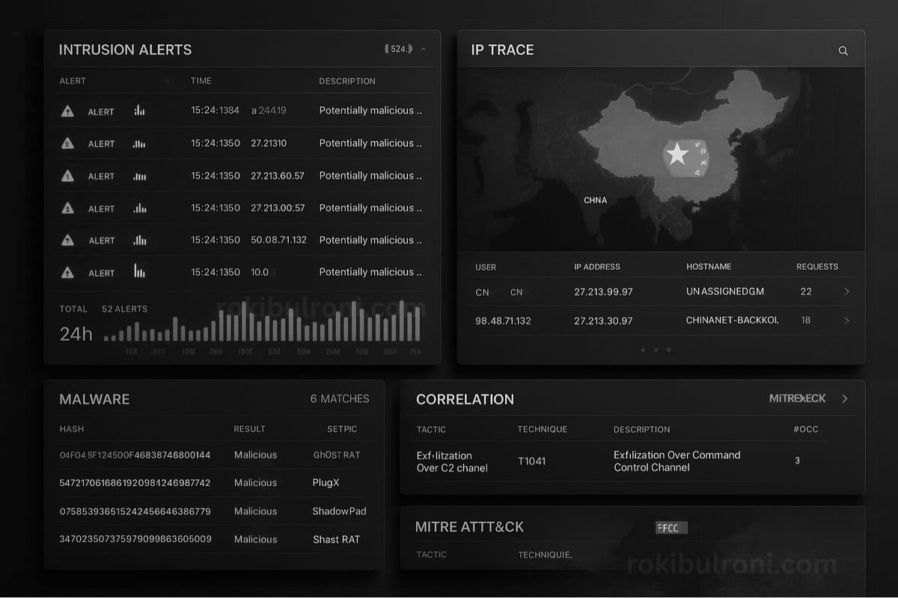The image size is (898, 598).
Task: Select the PlugX malware entry
Action: (x=326, y=483)
